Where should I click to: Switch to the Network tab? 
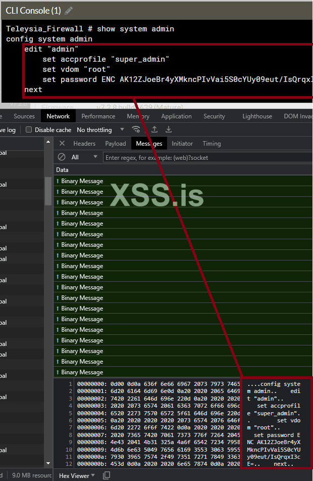[x=58, y=116]
